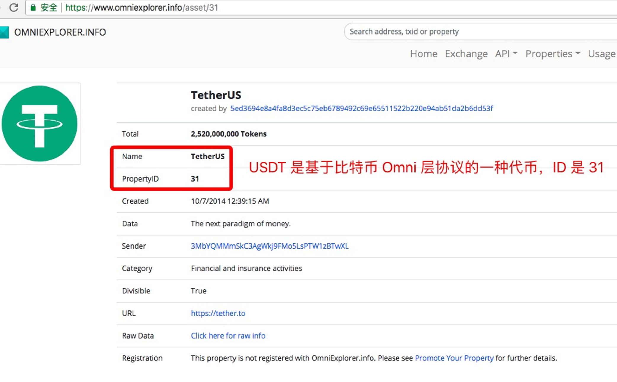The width and height of the screenshot is (617, 382).
Task: Expand the Properties dropdown
Action: point(552,53)
